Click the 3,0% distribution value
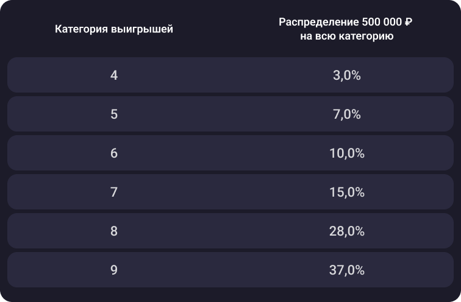The height and width of the screenshot is (302, 461). click(x=346, y=75)
